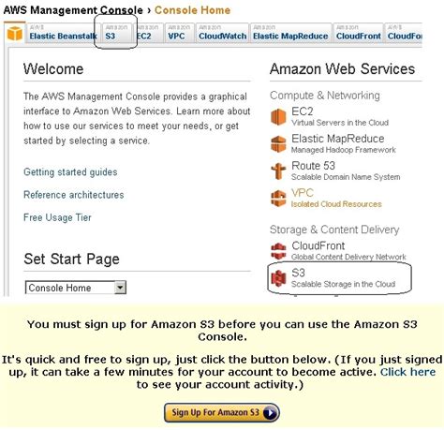Expand the Console Home start page dropdown
Image resolution: width=444 pixels, height=430 pixels.
pyautogui.click(x=120, y=288)
